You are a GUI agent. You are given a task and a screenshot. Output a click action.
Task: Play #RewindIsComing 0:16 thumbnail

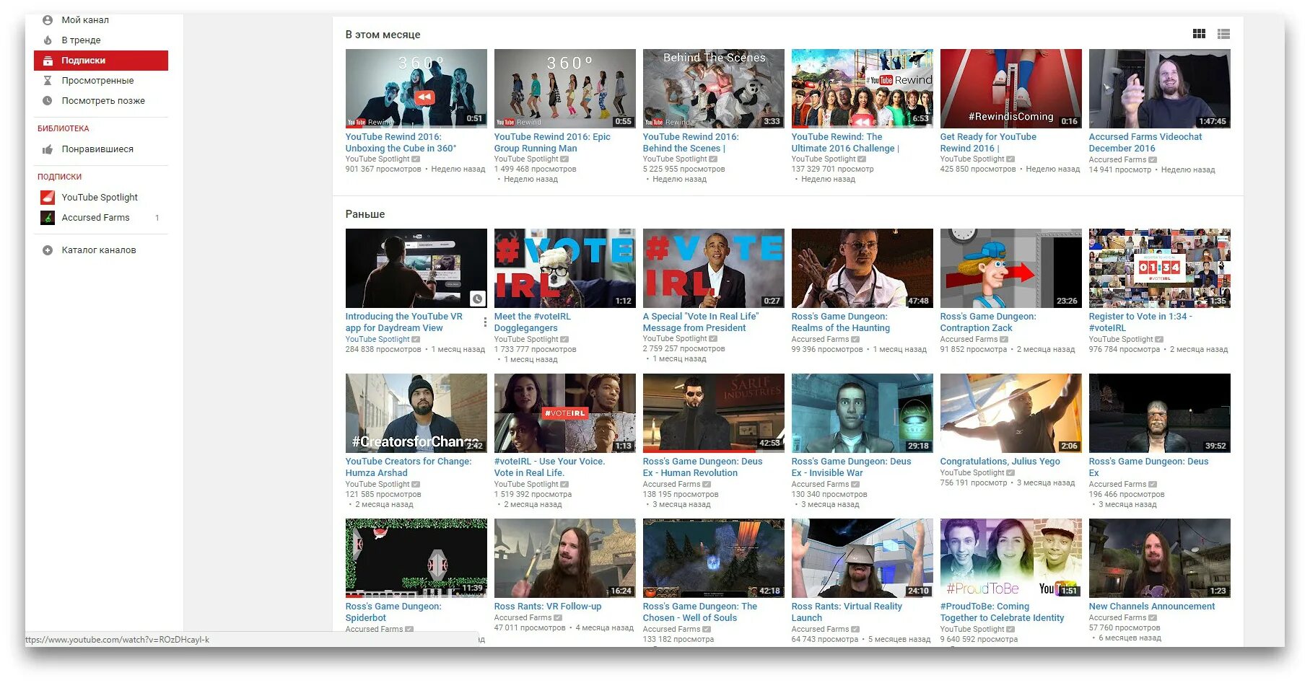click(x=1010, y=89)
